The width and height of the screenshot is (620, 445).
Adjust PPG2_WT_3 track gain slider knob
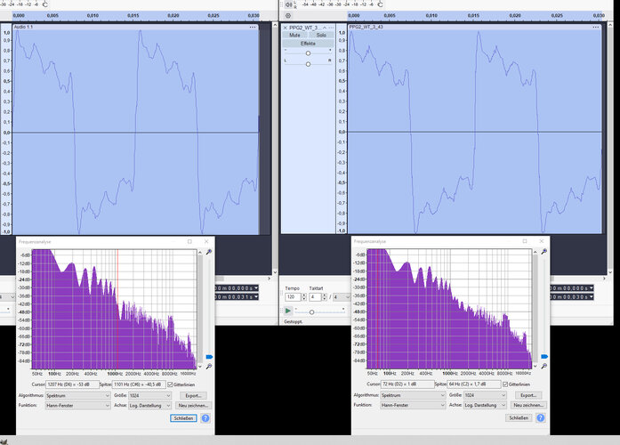coord(308,53)
